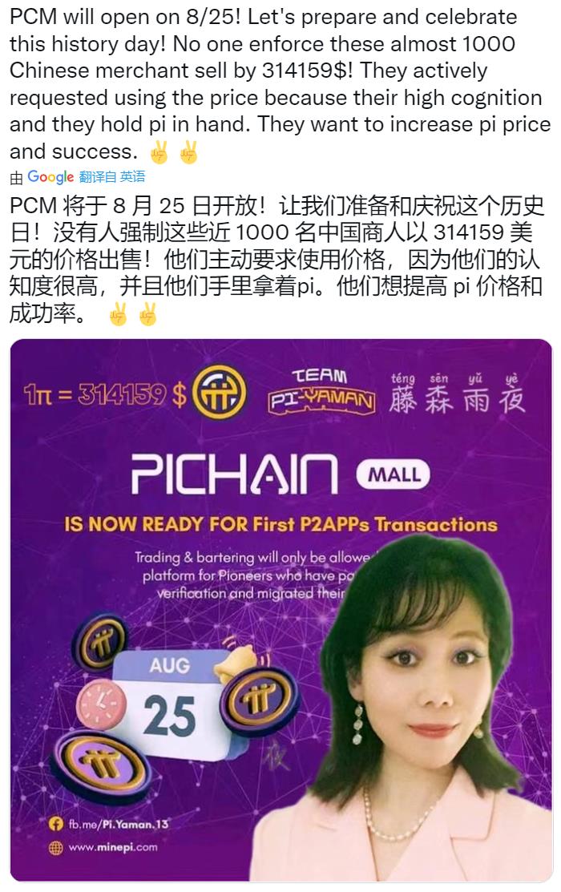Viewport: 561px width, 892px height.
Task: Click the "1π = 314159 $" price text
Action: (x=105, y=394)
